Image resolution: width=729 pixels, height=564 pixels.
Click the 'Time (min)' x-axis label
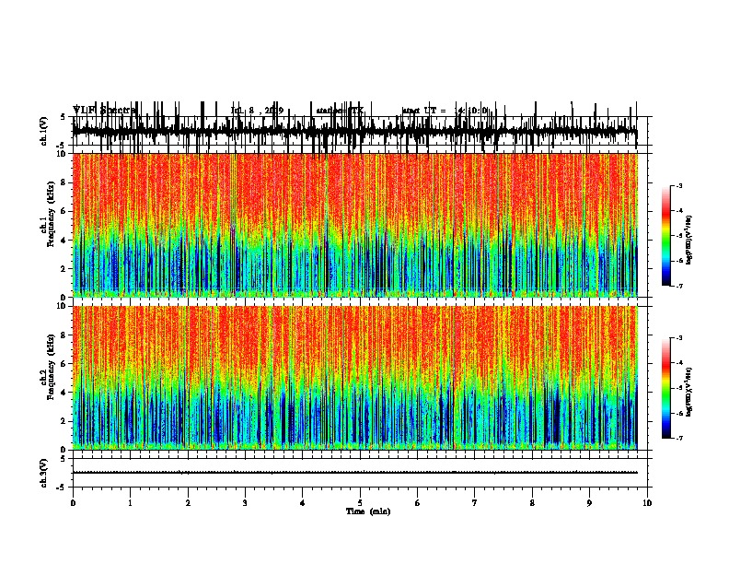(368, 511)
